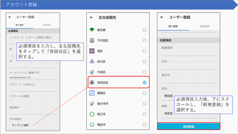
Task: Click the 大田区 list label
Action: click(x=101, y=72)
